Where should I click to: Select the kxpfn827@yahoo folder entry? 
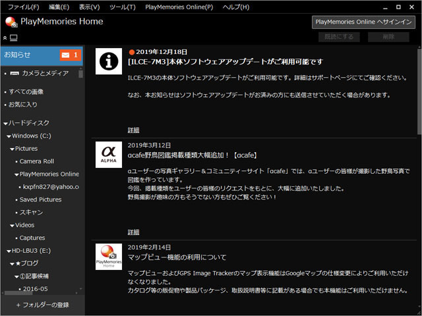pos(51,187)
